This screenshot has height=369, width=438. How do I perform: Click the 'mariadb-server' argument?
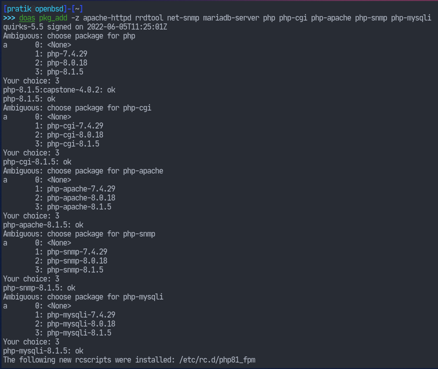[231, 18]
